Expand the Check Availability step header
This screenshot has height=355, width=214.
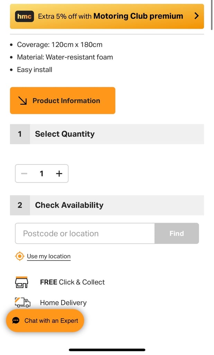tap(107, 205)
